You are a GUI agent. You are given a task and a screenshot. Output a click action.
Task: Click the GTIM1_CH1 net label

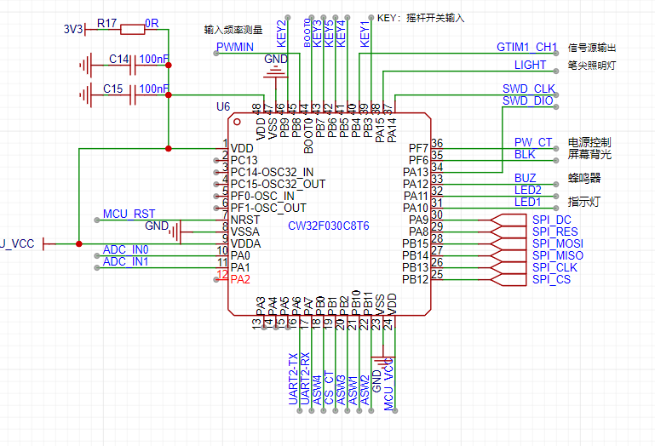click(x=526, y=47)
